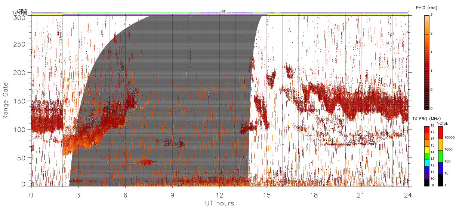Viewport: 459px width, 211px height.
Task: Click the x-axis tick label '3'
Action: coord(78,195)
